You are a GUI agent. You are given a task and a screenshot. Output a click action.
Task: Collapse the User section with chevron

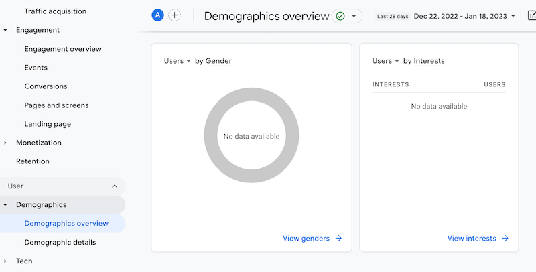115,186
